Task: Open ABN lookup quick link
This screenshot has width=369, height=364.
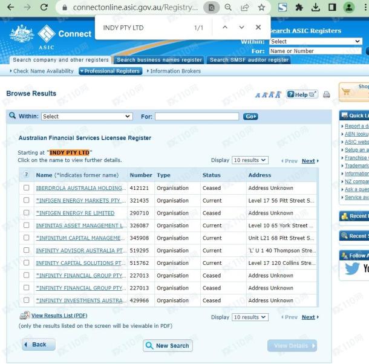Action: tap(356, 134)
